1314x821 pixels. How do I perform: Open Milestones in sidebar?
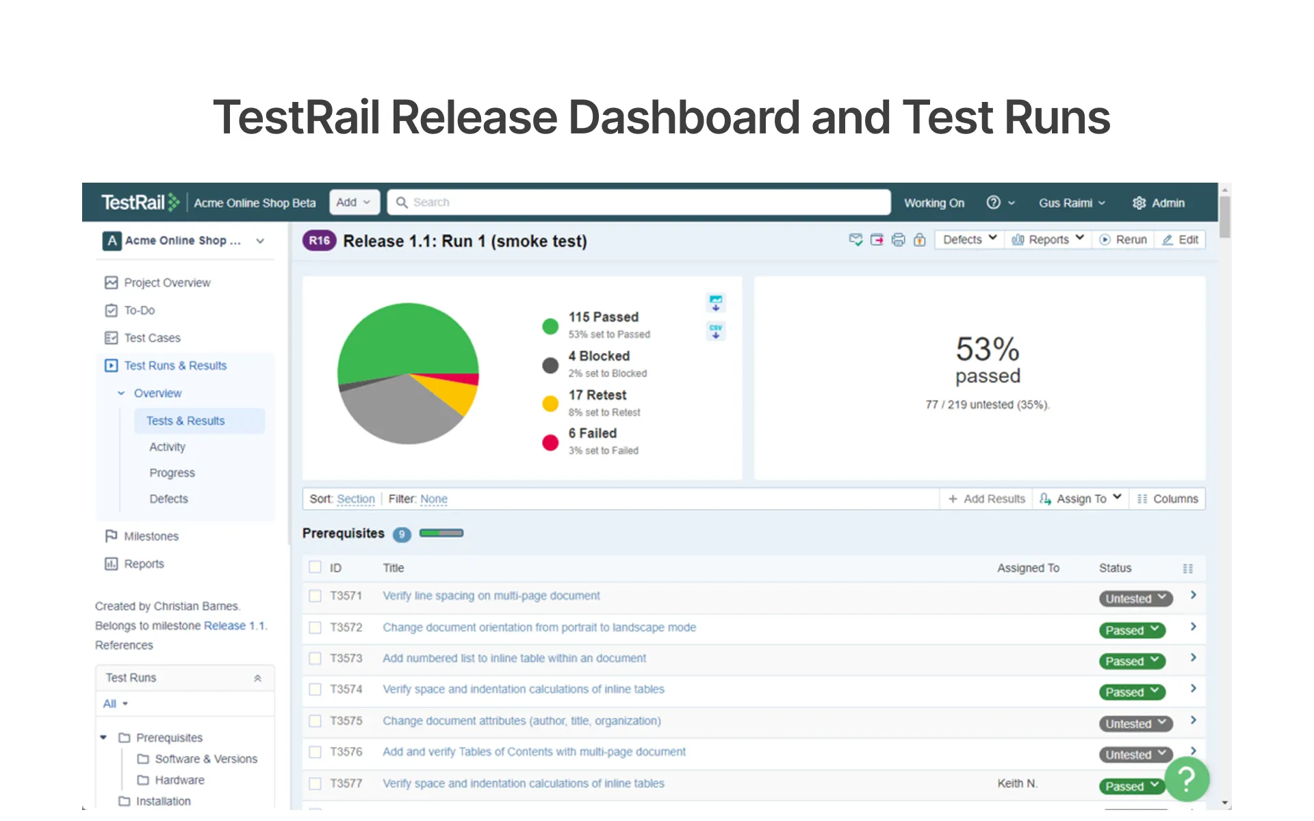coord(141,536)
